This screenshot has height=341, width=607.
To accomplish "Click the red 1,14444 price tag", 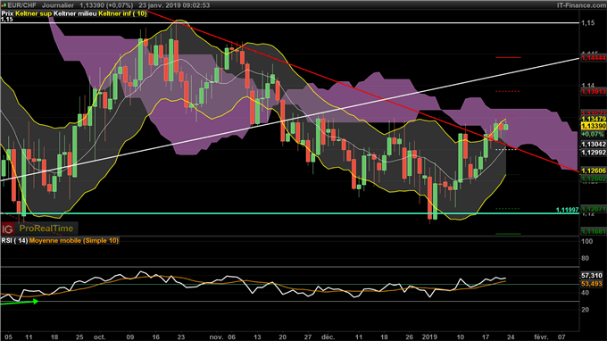I will [594, 58].
